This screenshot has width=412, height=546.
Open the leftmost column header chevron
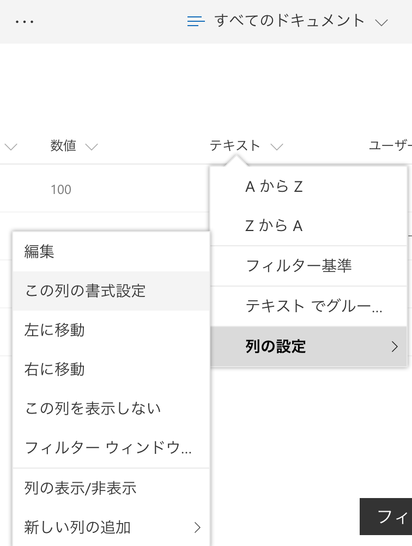coord(10,146)
